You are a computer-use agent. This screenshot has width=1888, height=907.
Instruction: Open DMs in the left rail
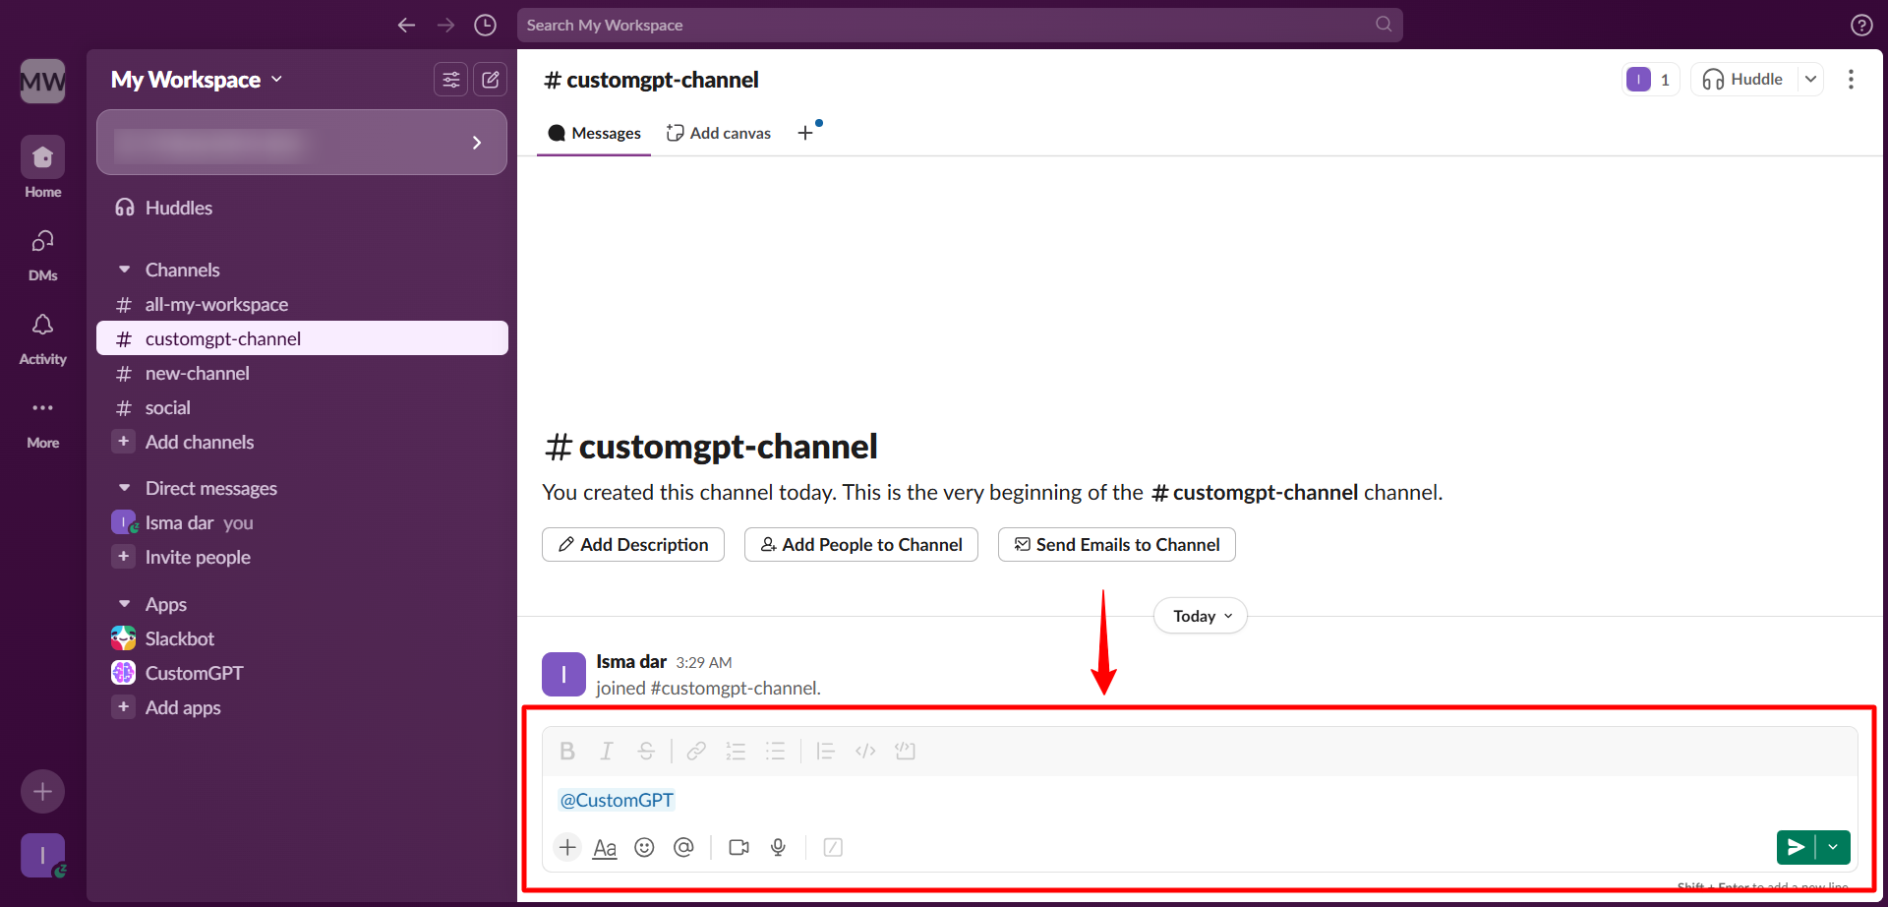[x=42, y=254]
